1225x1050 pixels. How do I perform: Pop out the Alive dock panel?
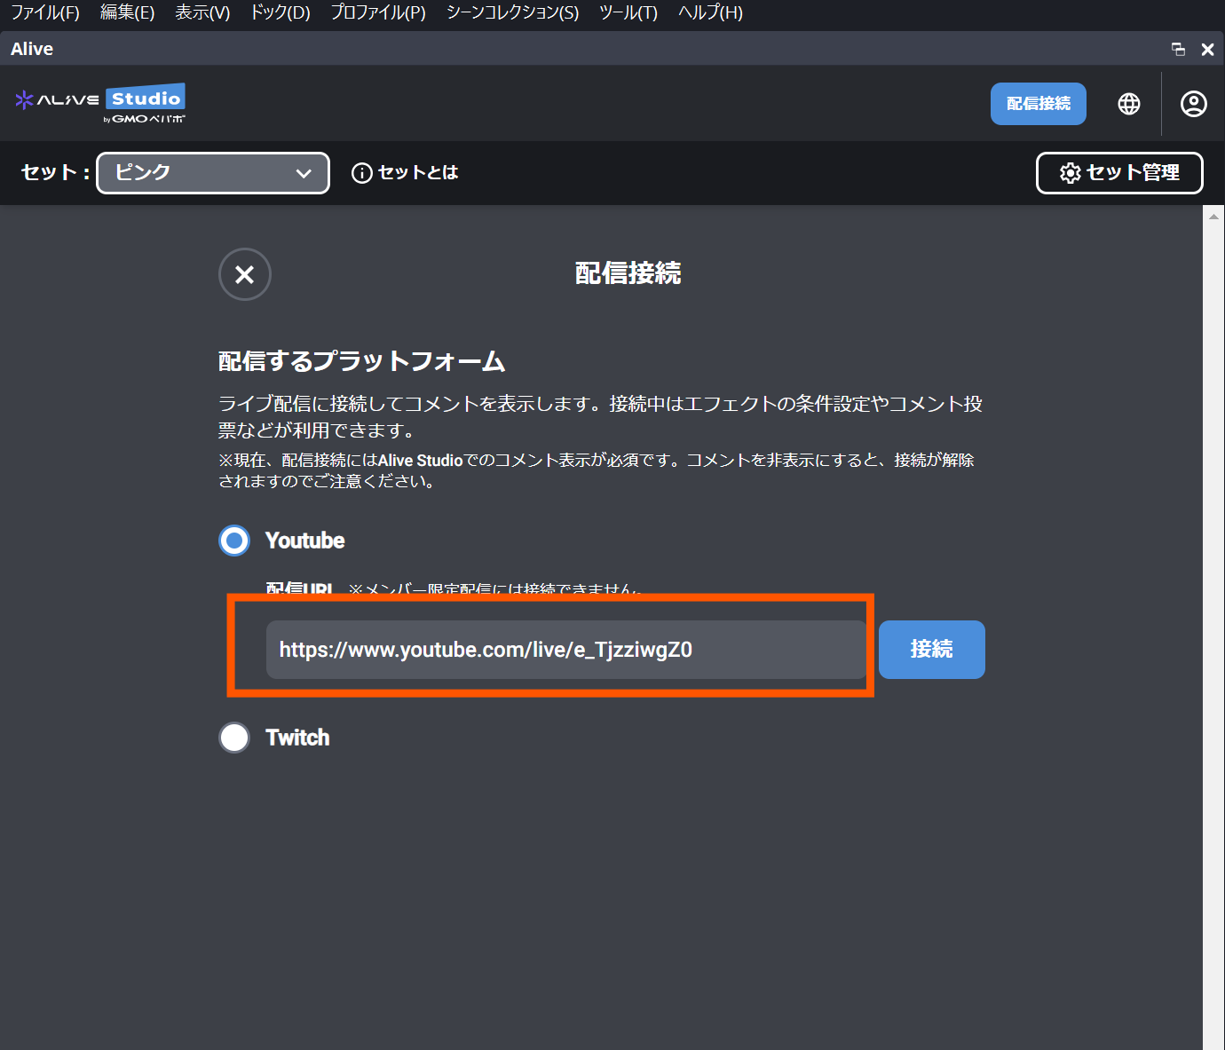click(1178, 50)
